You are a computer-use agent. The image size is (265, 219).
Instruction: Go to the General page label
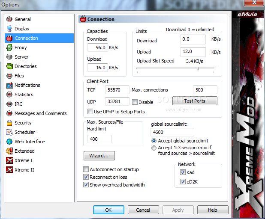pyautogui.click(x=23, y=19)
